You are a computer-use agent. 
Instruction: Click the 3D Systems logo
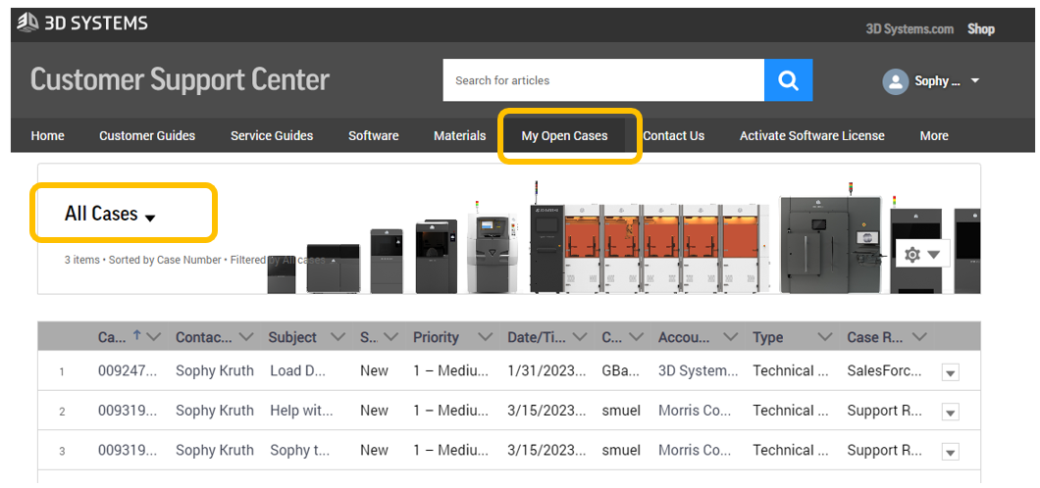pyautogui.click(x=82, y=24)
